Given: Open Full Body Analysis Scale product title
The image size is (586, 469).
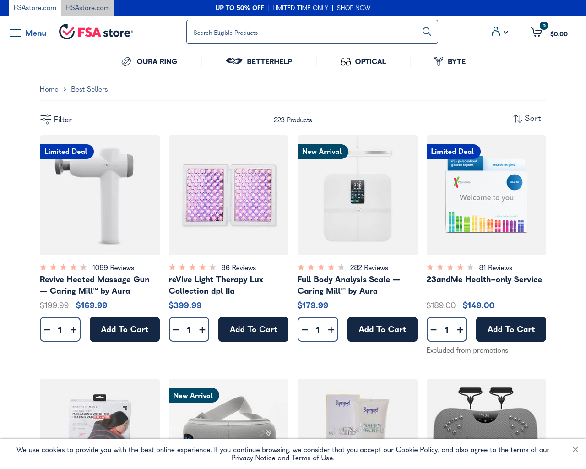Looking at the screenshot, I should (349, 285).
